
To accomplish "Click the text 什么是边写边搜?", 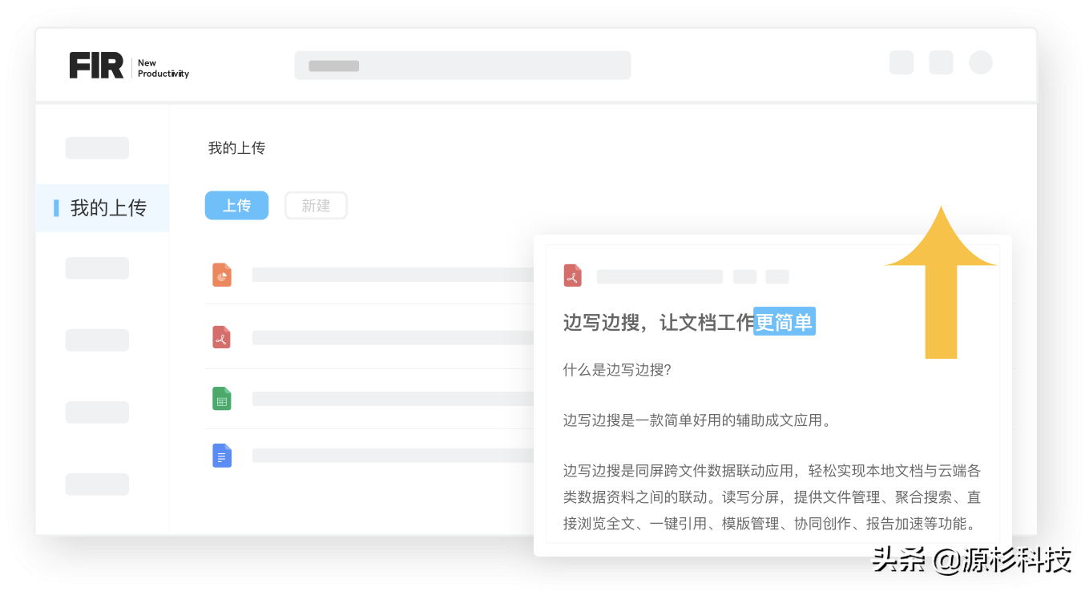I will click(x=617, y=370).
